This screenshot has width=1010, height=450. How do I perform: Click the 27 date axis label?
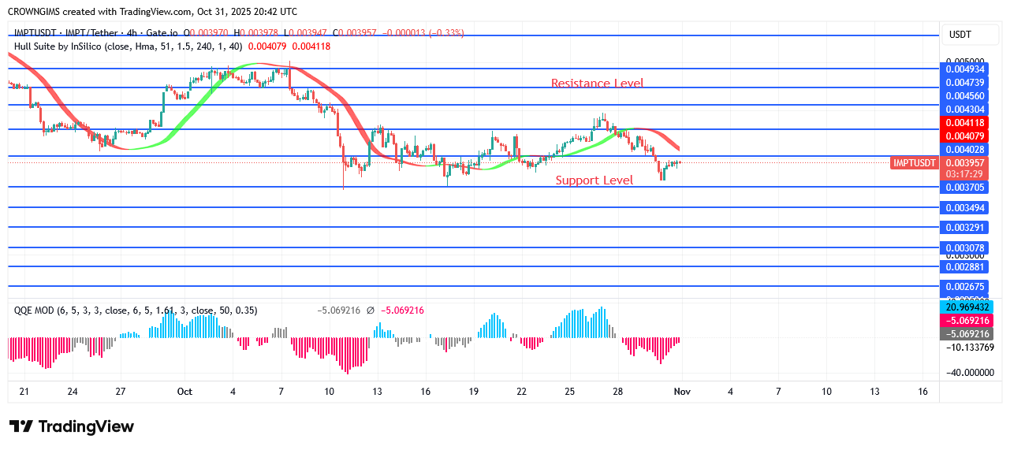121,392
